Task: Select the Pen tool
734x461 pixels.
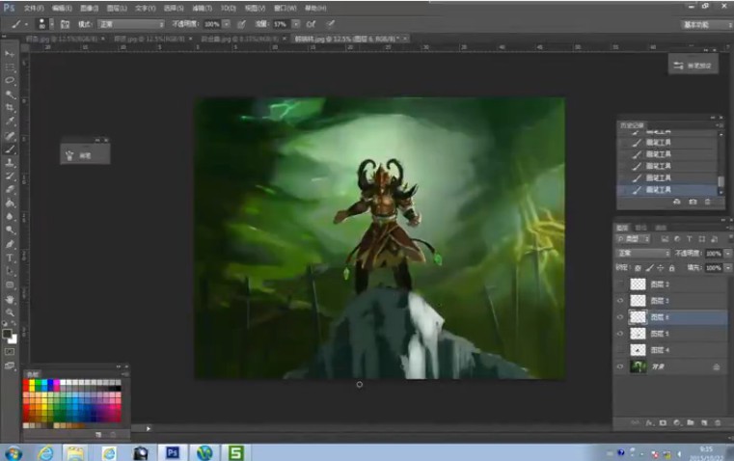Action: click(10, 244)
